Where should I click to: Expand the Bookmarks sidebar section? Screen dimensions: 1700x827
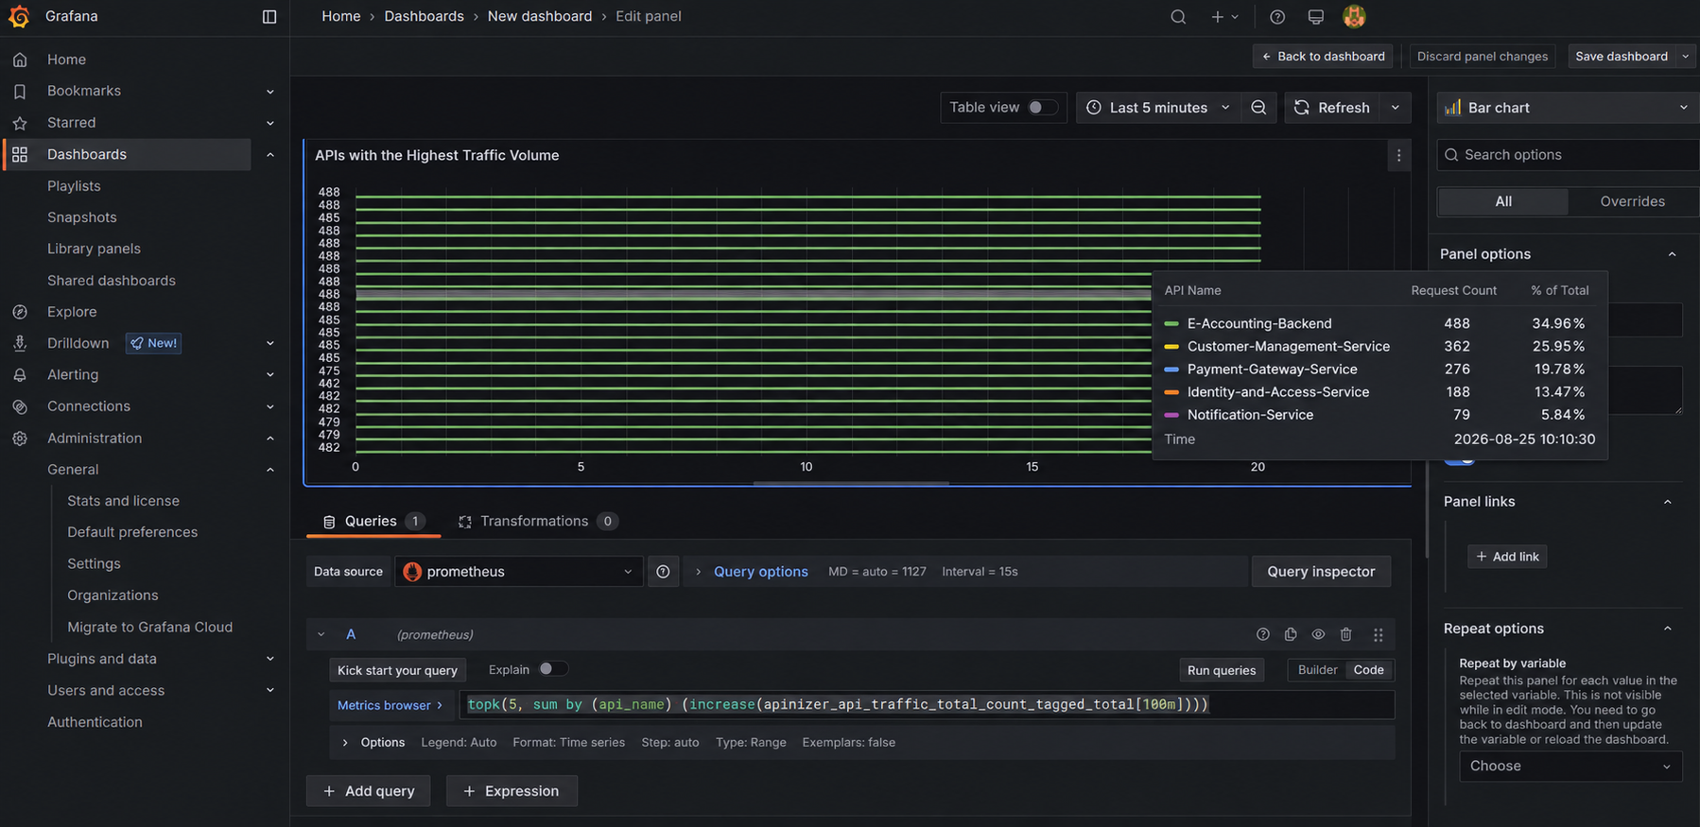270,92
